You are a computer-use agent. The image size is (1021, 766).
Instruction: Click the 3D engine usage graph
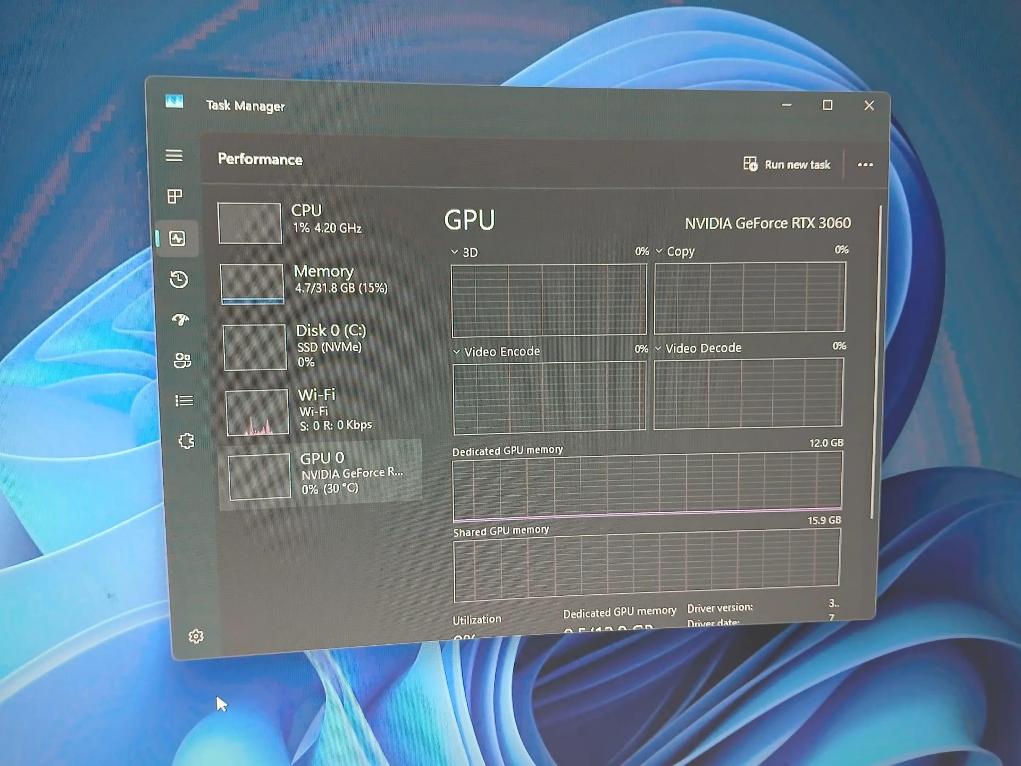pos(549,301)
